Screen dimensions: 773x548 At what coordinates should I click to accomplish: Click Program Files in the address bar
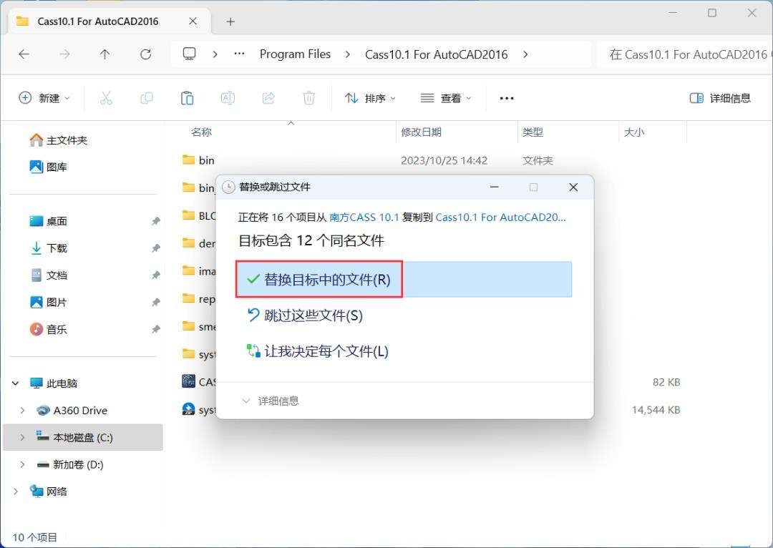pyautogui.click(x=296, y=54)
